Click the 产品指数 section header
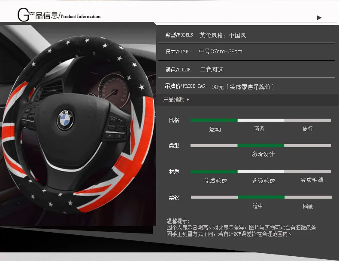Image resolution: width=339 pixels, height=261 pixels. (x=174, y=100)
